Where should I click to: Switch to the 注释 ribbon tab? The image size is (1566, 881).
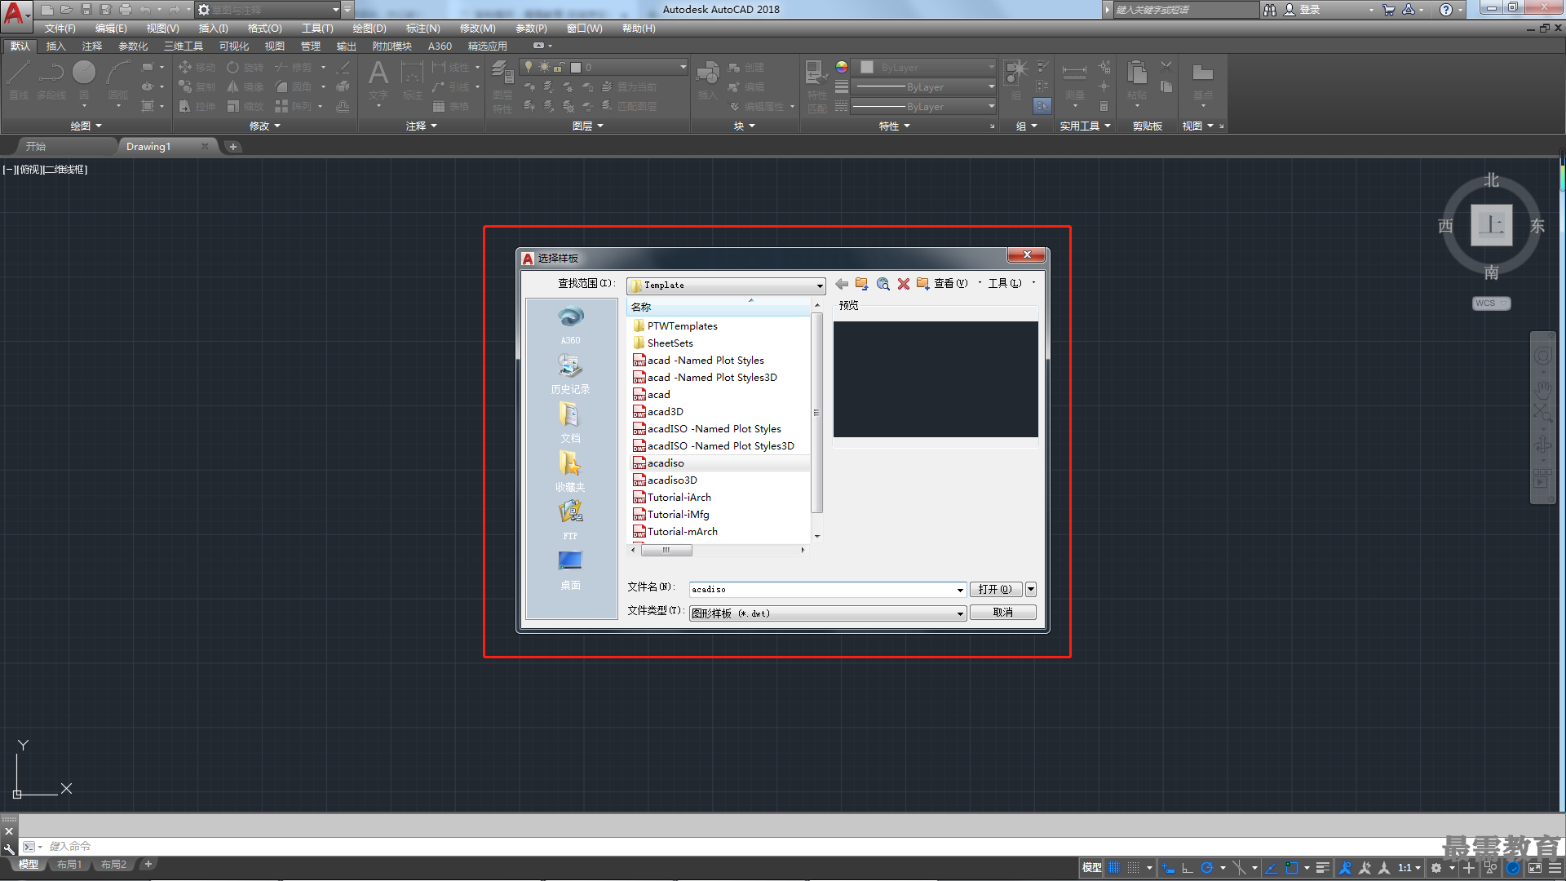coord(92,46)
